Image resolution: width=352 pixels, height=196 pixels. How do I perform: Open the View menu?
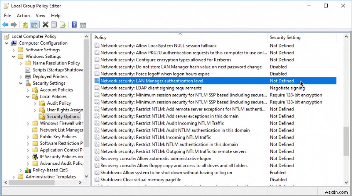click(40, 15)
